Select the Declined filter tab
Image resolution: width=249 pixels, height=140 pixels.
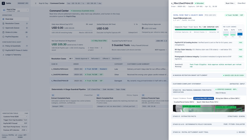coord(116,59)
